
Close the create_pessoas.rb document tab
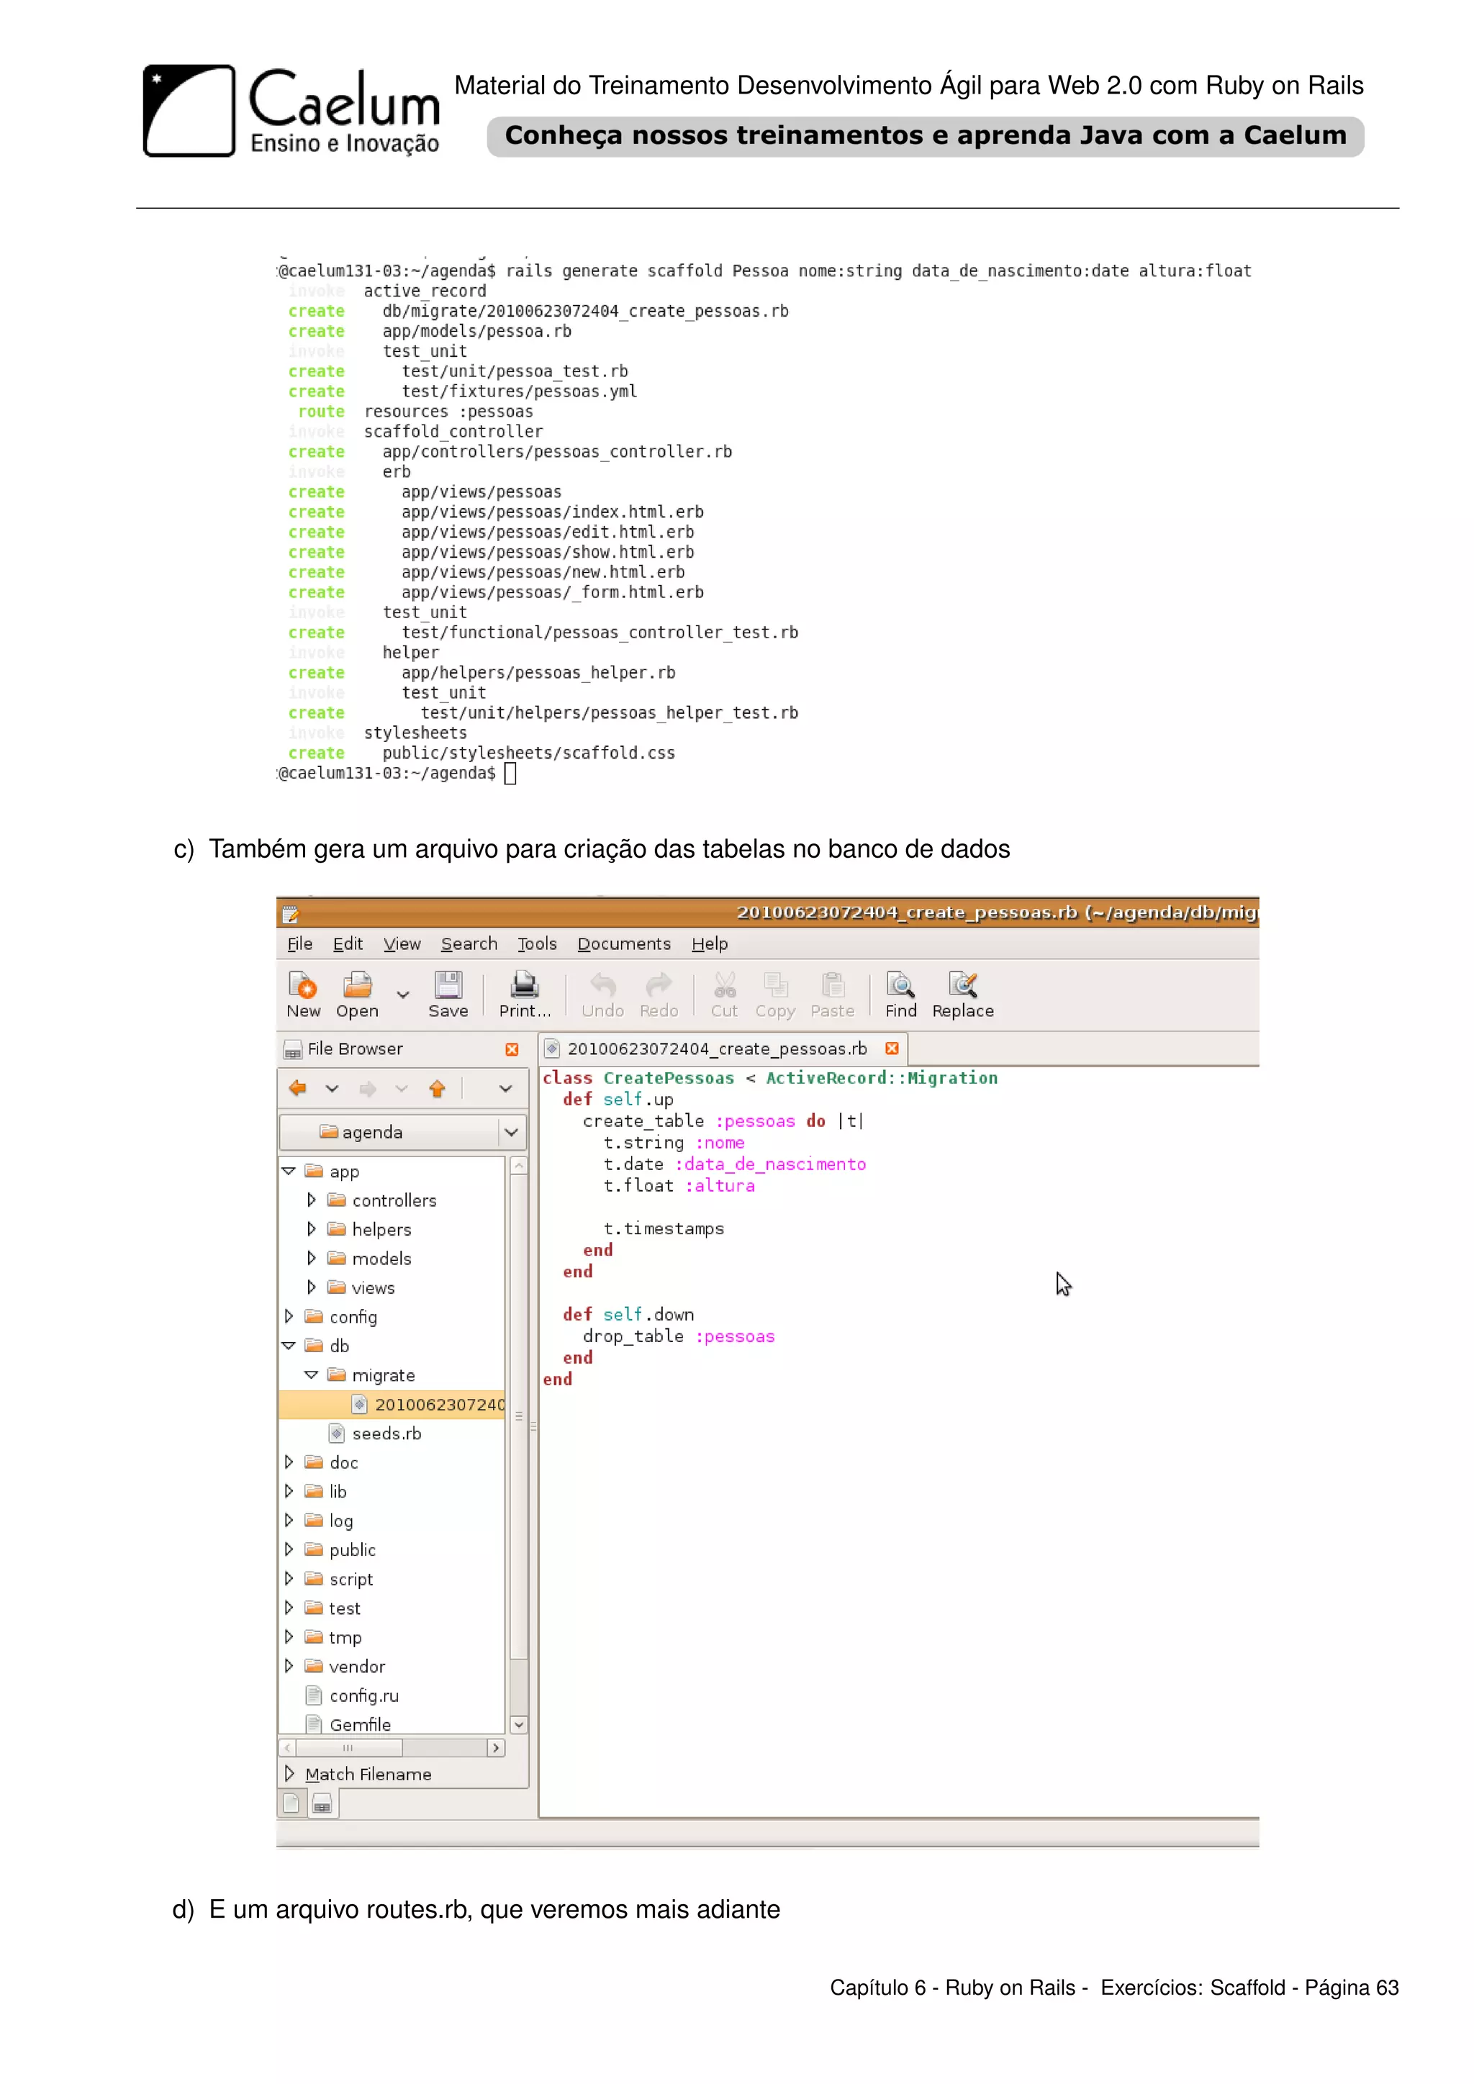pos(892,1048)
